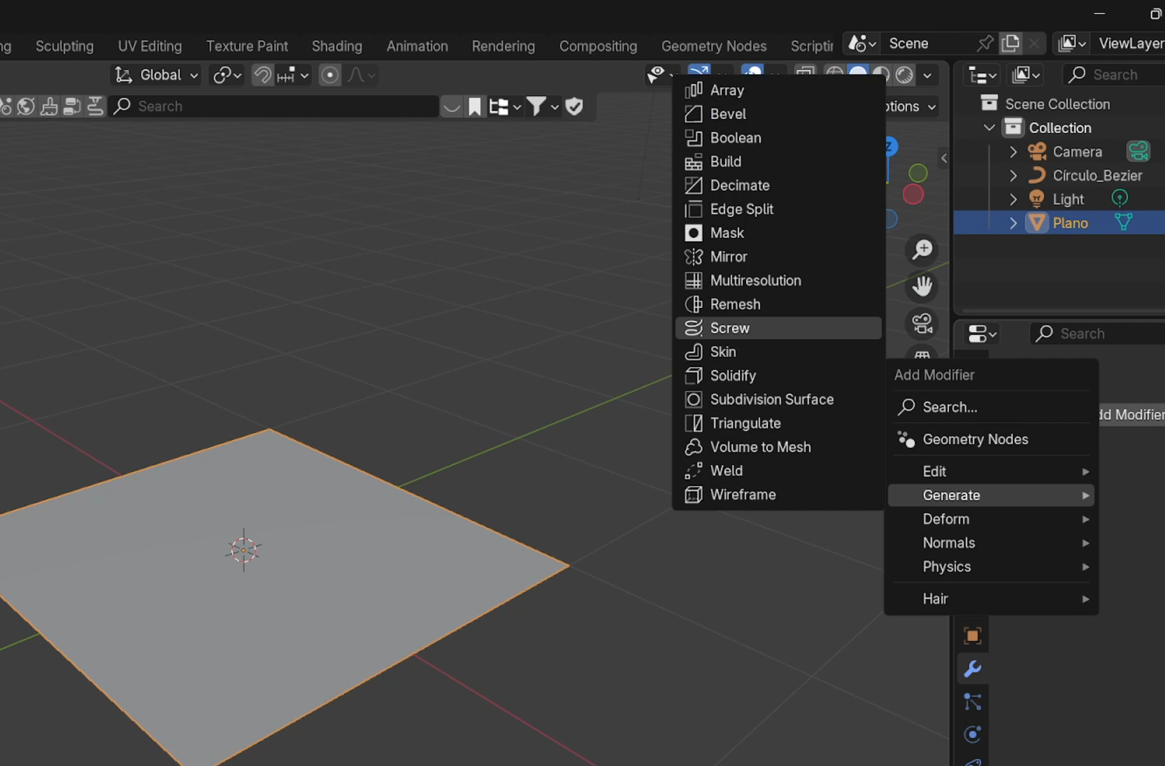Expand the Plano tree item
The height and width of the screenshot is (766, 1165).
click(x=1013, y=223)
